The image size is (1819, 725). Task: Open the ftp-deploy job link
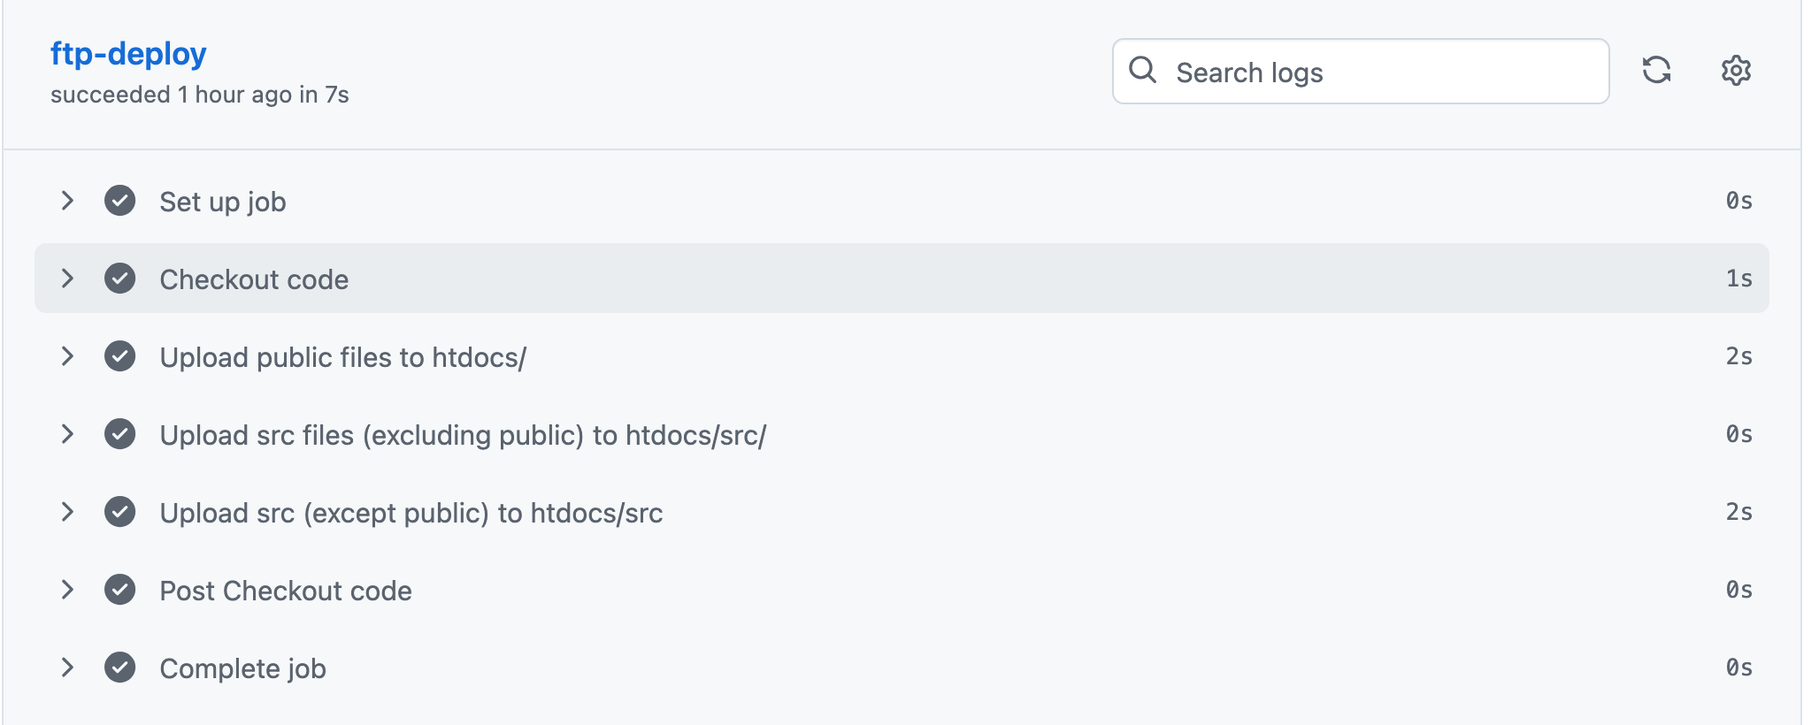pos(128,53)
